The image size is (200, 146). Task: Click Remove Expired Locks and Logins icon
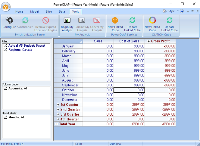pos(46,20)
